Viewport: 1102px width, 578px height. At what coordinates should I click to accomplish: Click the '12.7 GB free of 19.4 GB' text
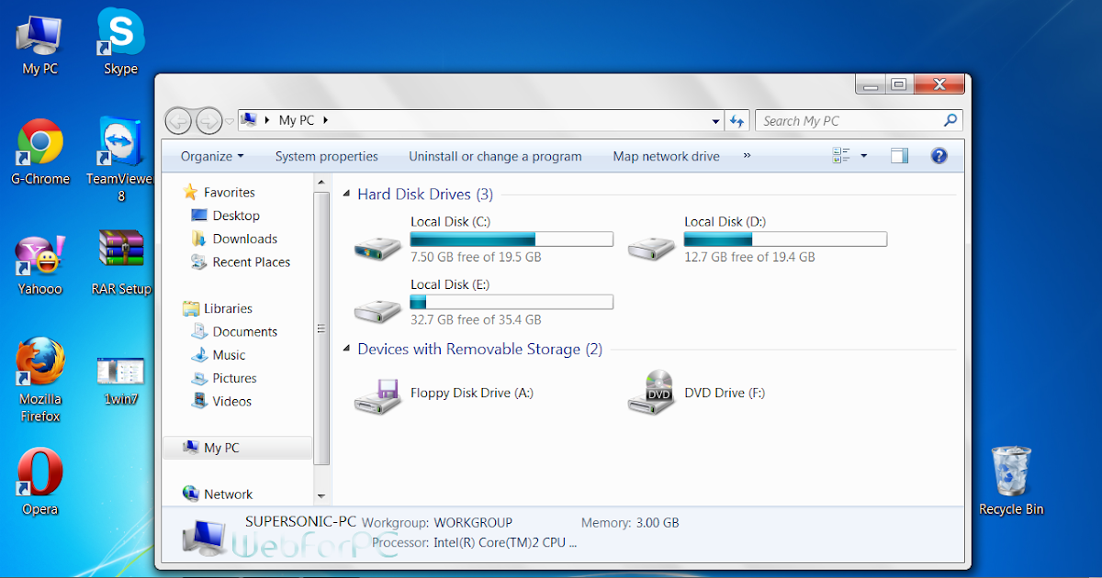tap(749, 257)
